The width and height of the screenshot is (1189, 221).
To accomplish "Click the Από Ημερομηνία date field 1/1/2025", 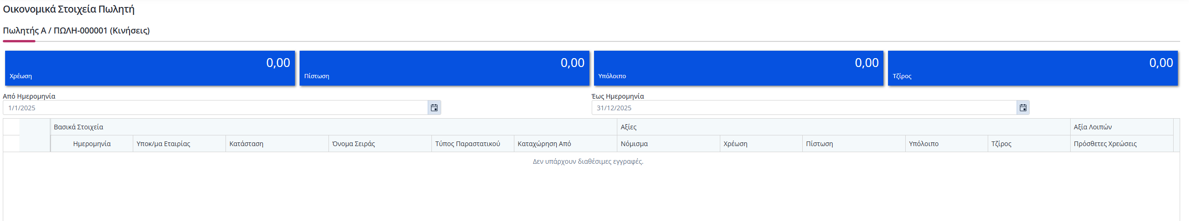I will point(215,108).
